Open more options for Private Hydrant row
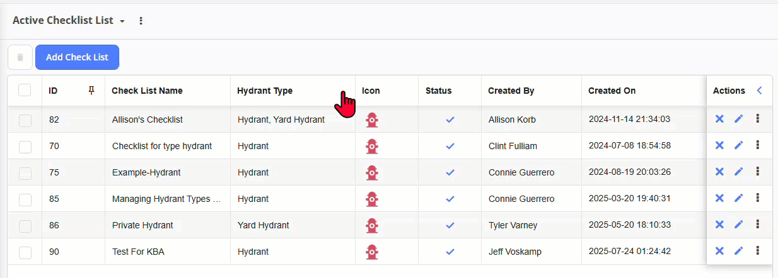 (757, 225)
